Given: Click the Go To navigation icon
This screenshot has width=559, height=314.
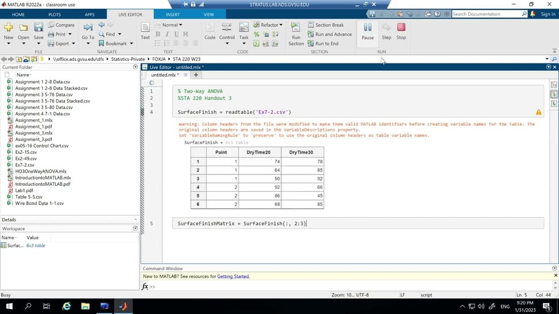Looking at the screenshot, I should pyautogui.click(x=88, y=28).
